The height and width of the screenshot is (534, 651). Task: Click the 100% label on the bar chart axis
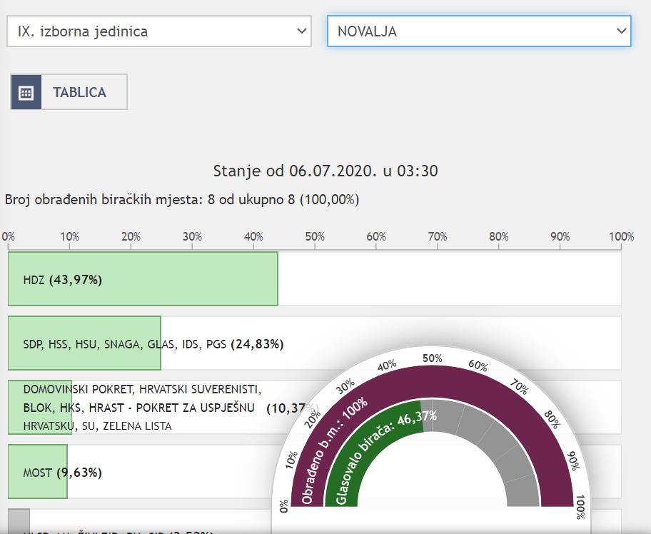point(620,237)
